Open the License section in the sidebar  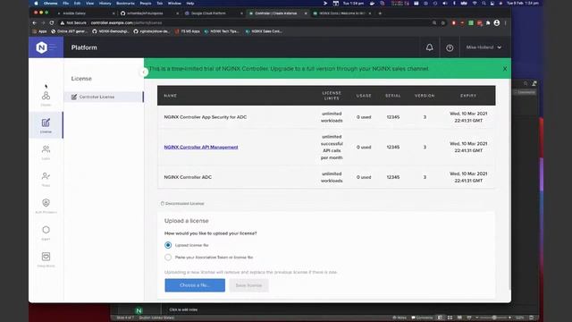click(46, 125)
